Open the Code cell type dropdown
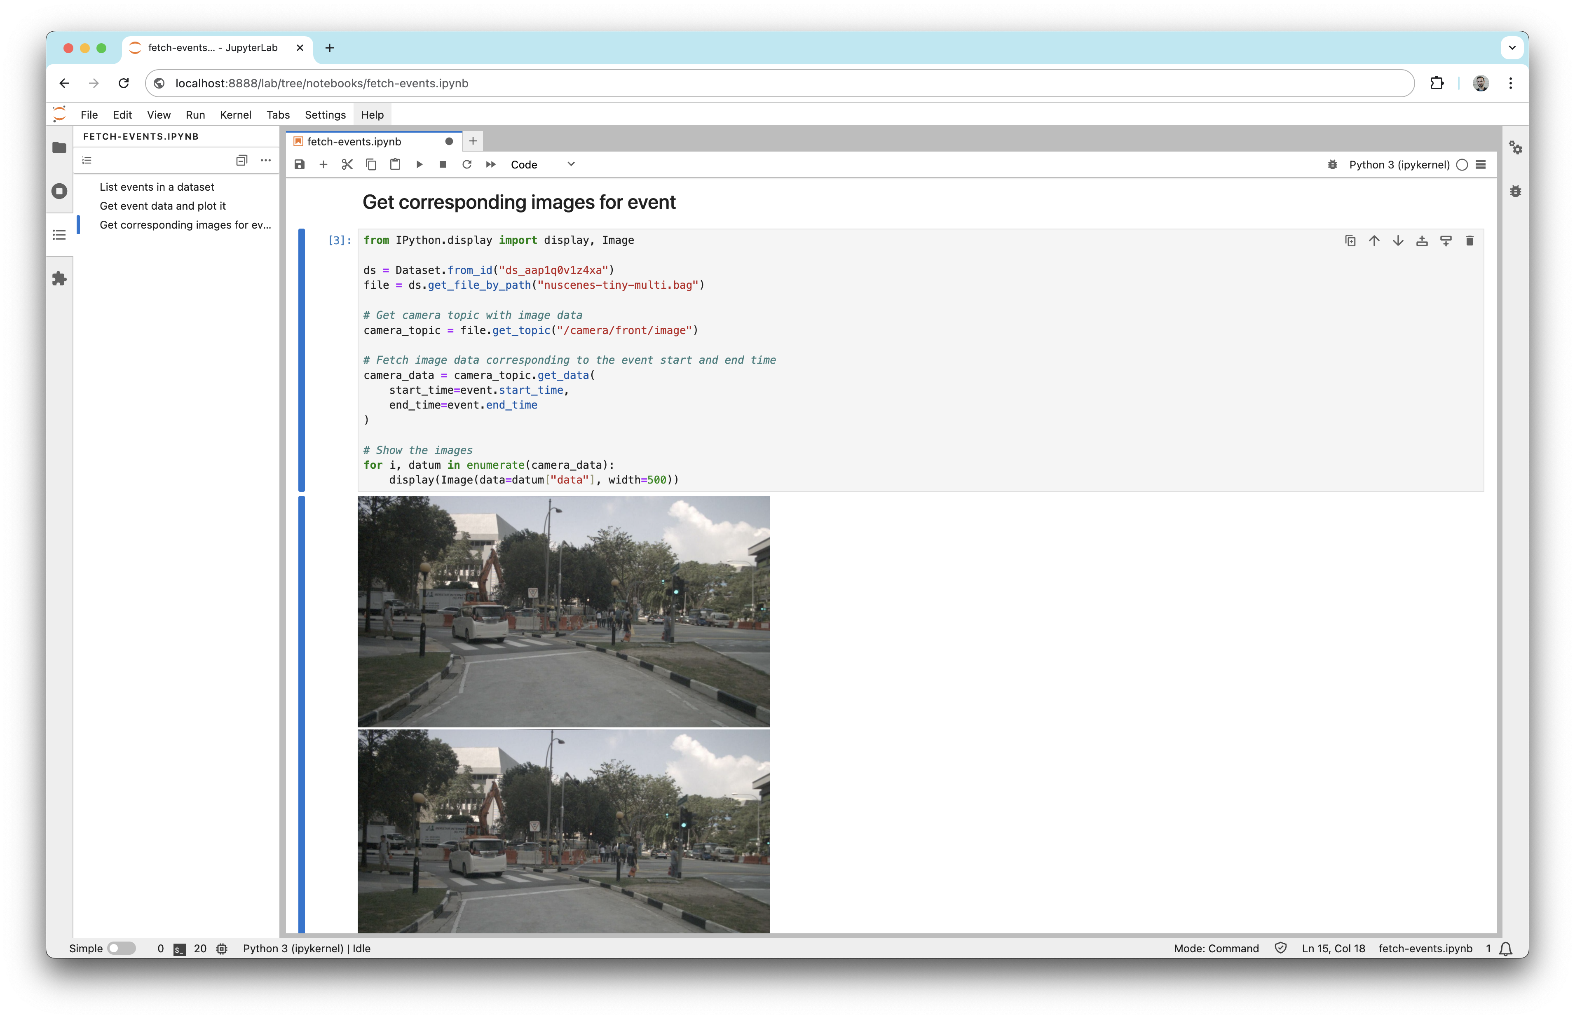1575x1019 pixels. (543, 165)
